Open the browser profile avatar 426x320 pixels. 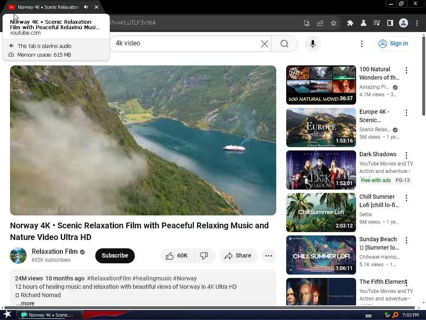pos(404,23)
